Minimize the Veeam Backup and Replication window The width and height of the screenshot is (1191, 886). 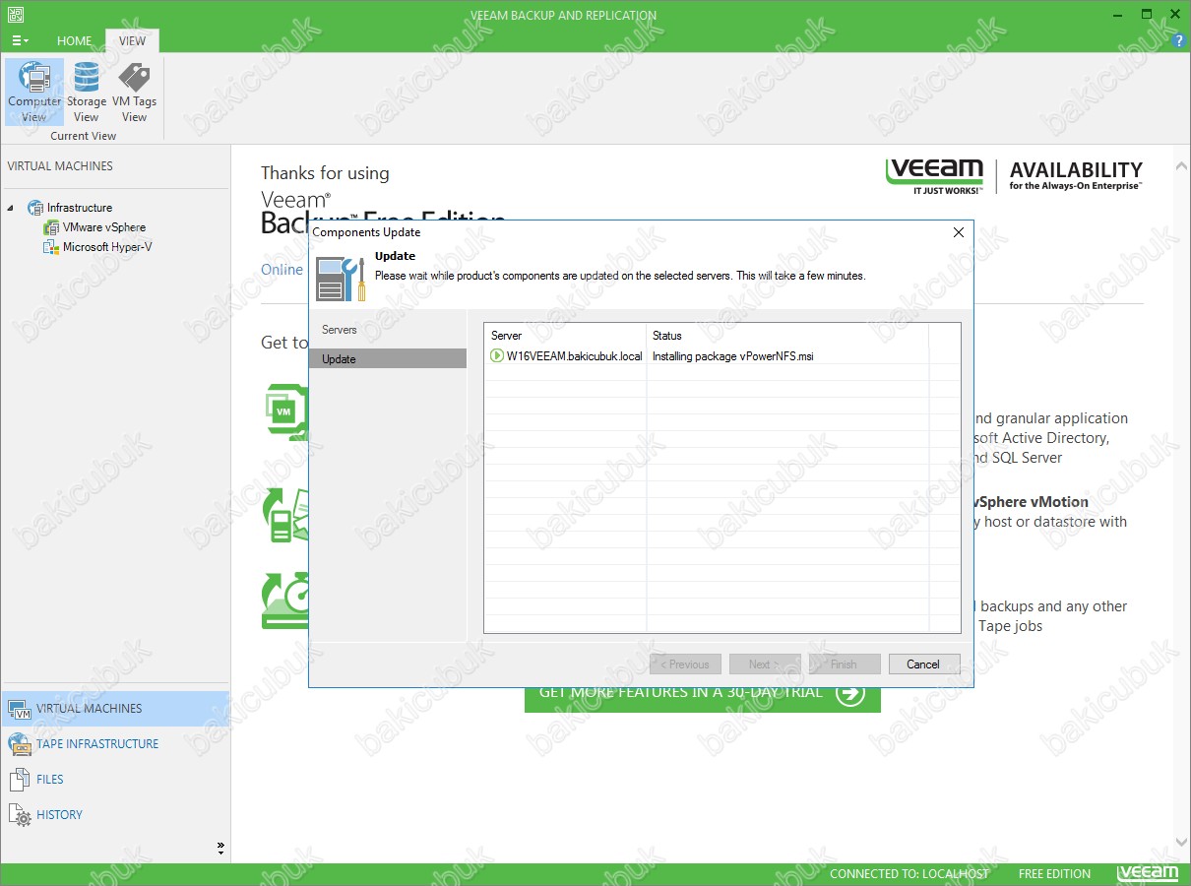[x=1119, y=15]
